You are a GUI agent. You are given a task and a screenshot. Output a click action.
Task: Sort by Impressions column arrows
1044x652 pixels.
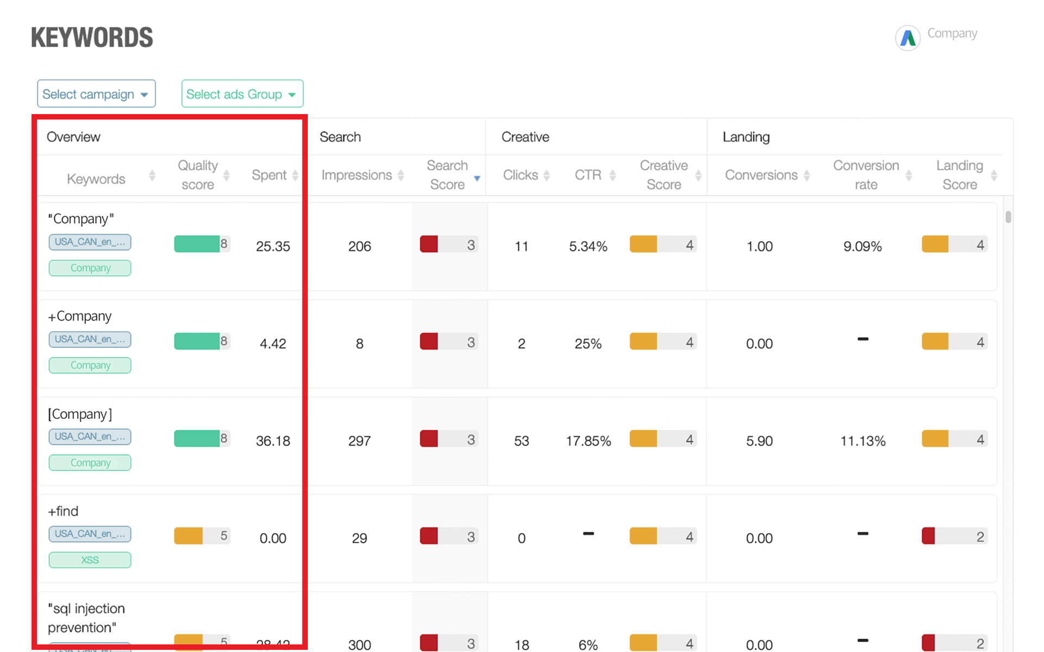point(401,175)
